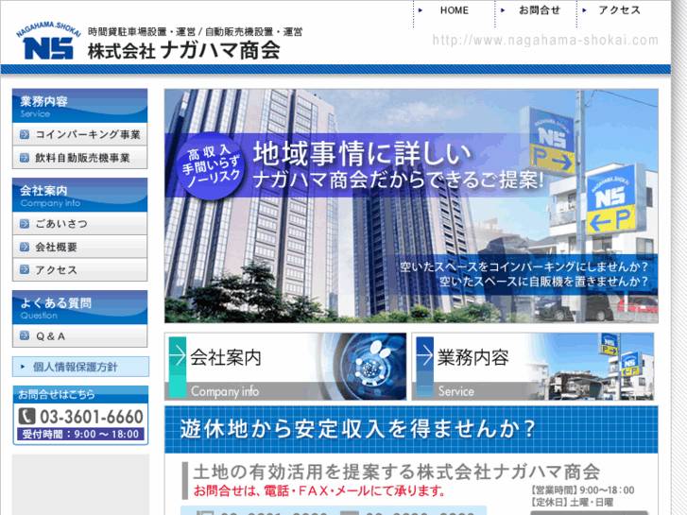Click the triangle icon on 個人情報保護方針

pyautogui.click(x=24, y=367)
